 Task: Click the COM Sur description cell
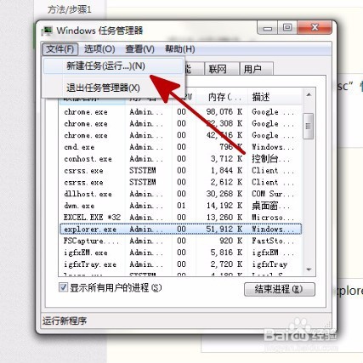[273, 194]
